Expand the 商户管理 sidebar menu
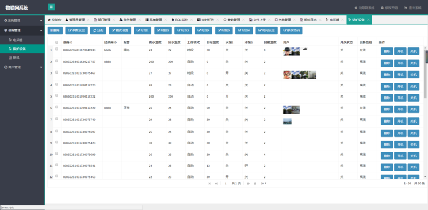 22,67
